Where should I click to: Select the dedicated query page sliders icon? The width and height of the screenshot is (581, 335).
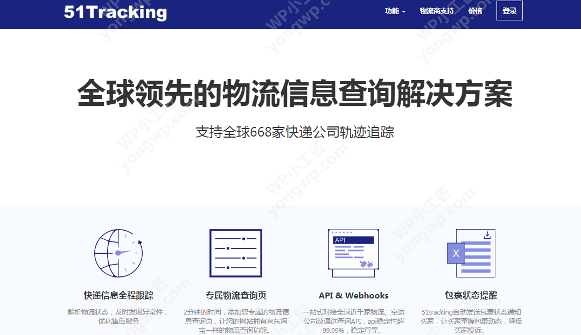[x=236, y=253]
